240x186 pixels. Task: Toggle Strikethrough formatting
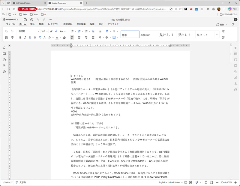pyautogui.click(x=35, y=37)
